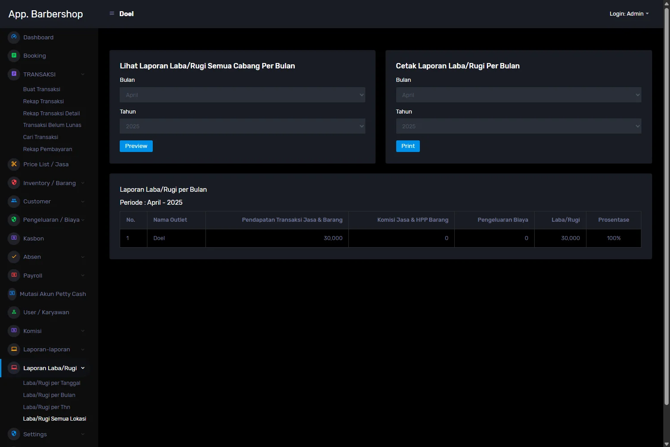Open Tahun dropdown in Lihat Laporan panel
The height and width of the screenshot is (447, 670).
(x=242, y=126)
